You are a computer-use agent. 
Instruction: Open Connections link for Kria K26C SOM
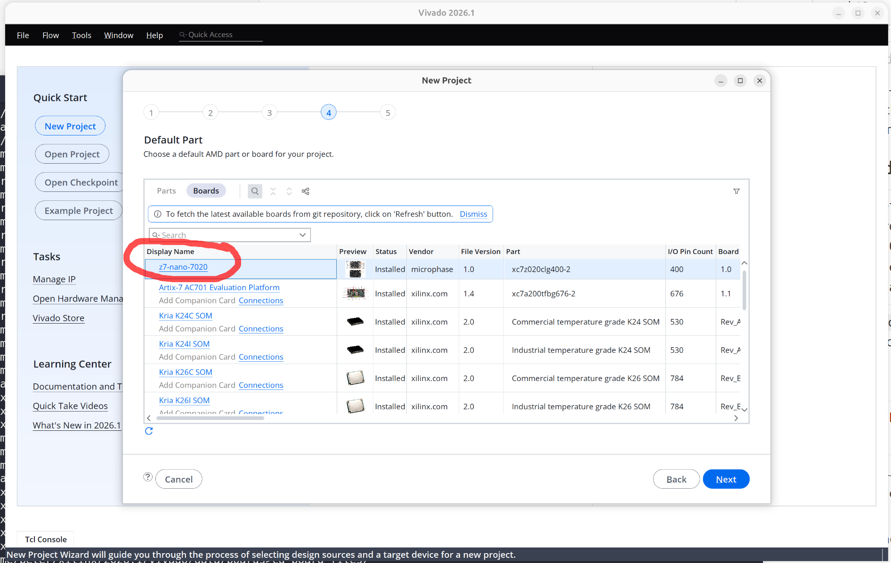tap(261, 385)
